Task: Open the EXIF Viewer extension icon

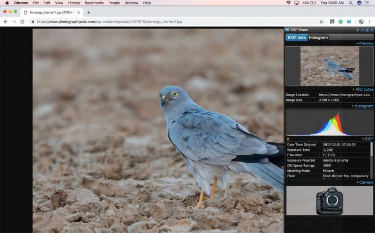Action: (349, 21)
